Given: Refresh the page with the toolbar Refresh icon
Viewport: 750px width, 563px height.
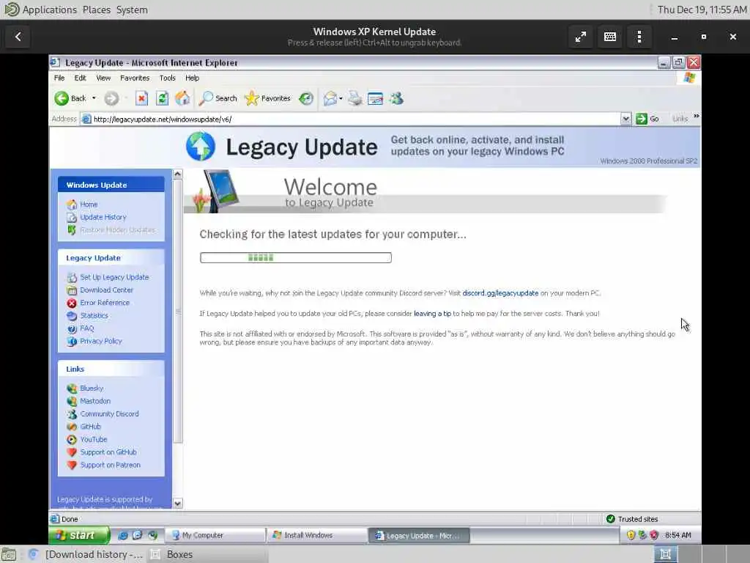Looking at the screenshot, I should pos(162,99).
